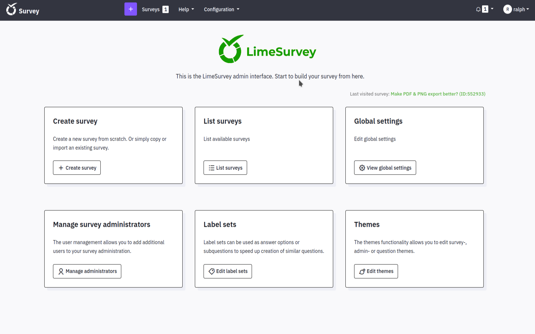The height and width of the screenshot is (334, 535).
Task: Click the List surveys button
Action: point(225,168)
